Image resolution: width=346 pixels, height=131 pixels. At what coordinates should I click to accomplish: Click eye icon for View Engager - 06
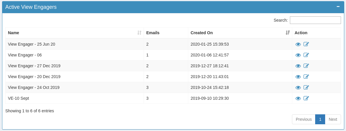click(298, 55)
